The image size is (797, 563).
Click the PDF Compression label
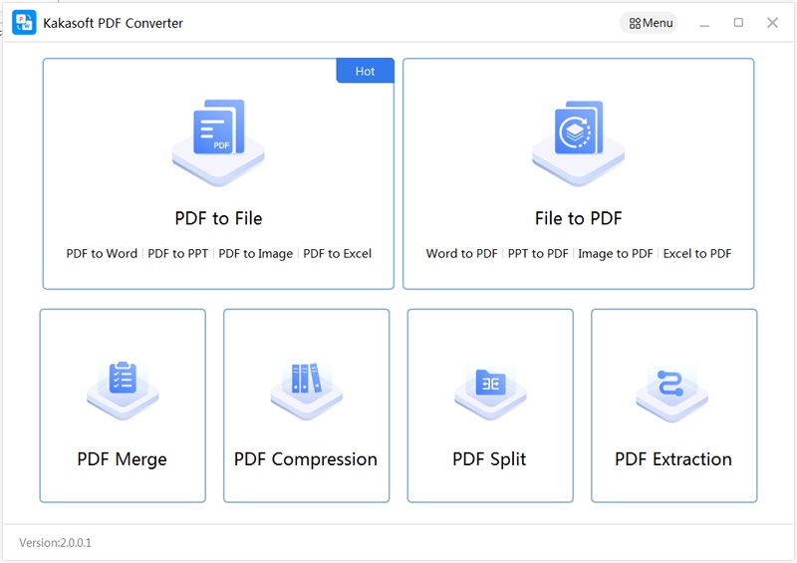(306, 459)
